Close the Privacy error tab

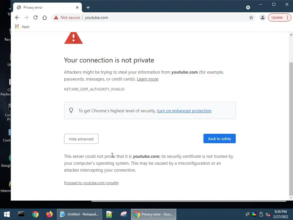(x=77, y=7)
